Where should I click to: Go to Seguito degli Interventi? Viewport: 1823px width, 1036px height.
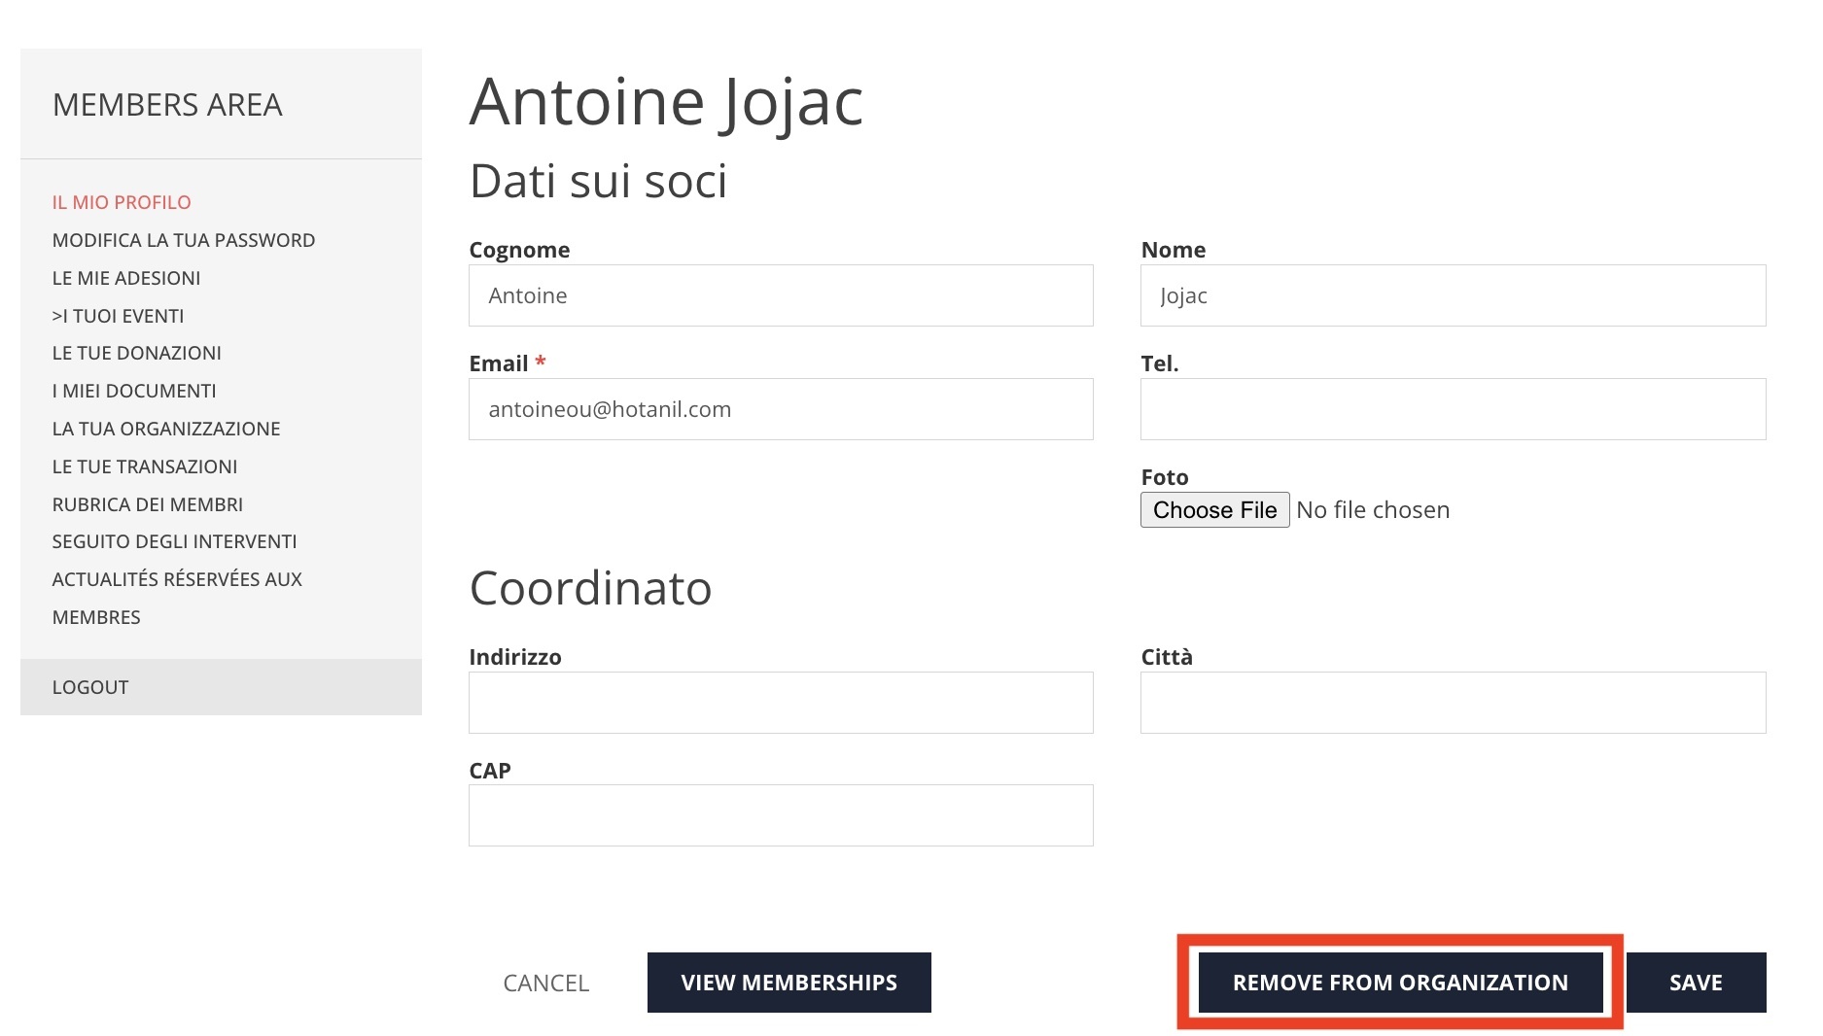[x=175, y=541]
